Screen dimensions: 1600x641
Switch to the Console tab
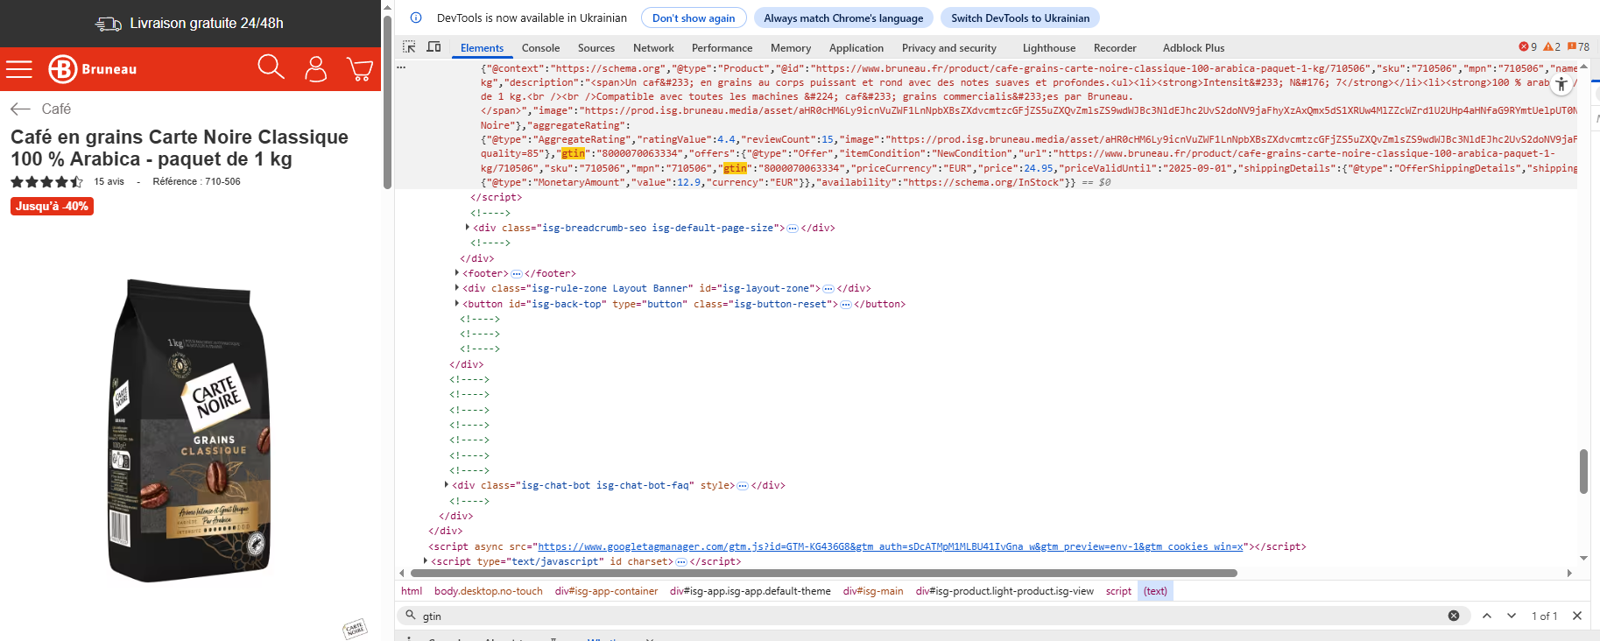point(540,48)
